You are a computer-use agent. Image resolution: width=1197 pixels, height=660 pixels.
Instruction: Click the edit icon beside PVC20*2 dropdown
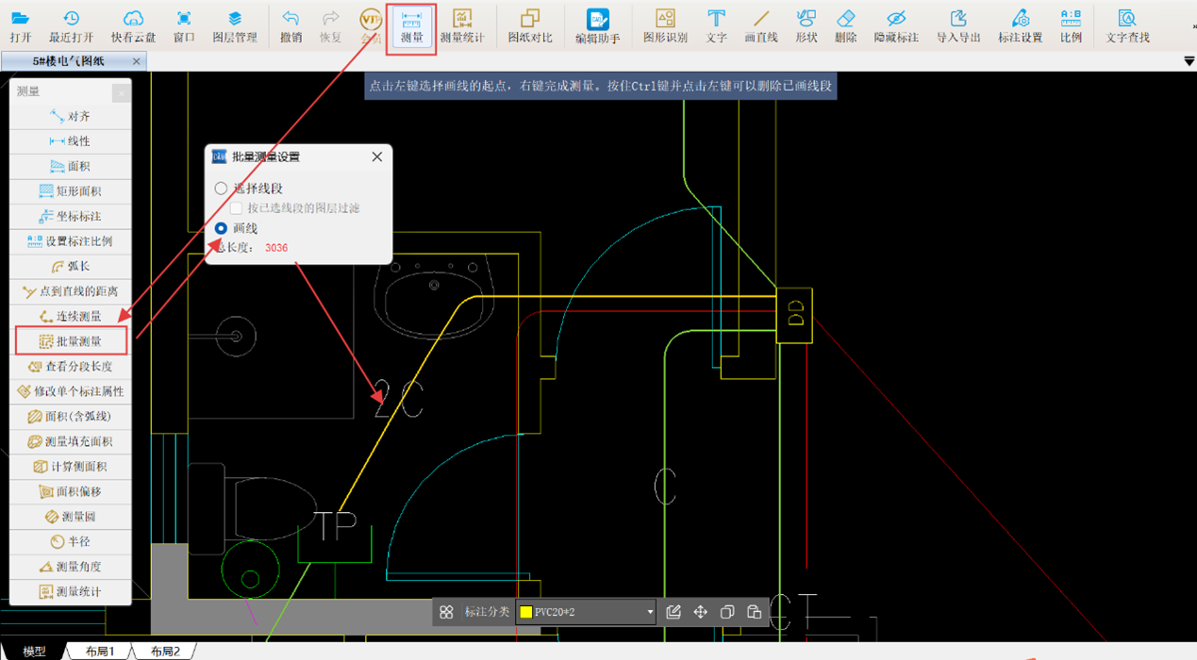(673, 612)
